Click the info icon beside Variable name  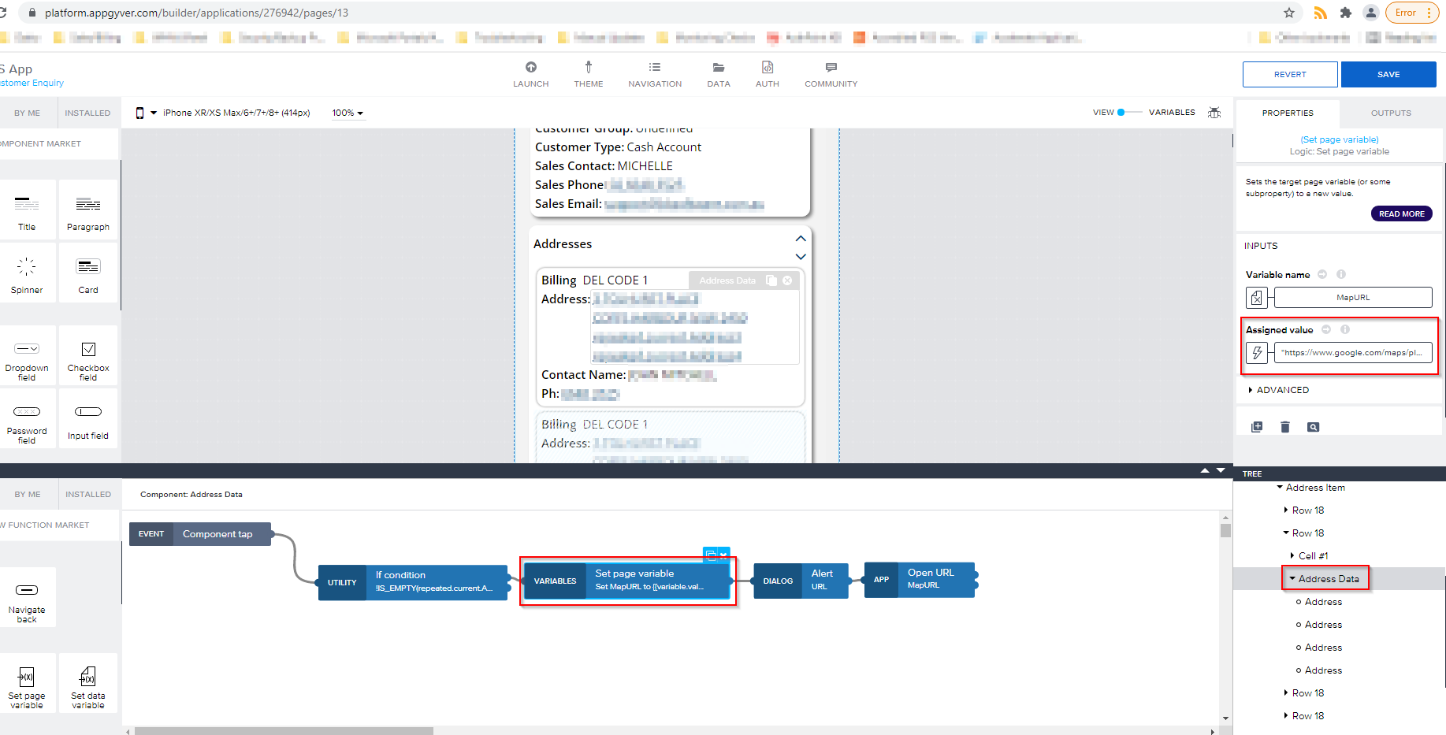[1341, 274]
